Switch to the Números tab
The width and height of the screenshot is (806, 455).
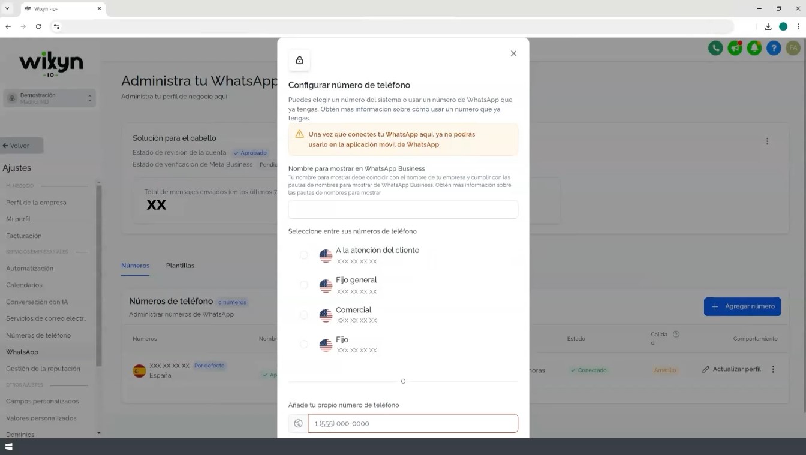(135, 266)
